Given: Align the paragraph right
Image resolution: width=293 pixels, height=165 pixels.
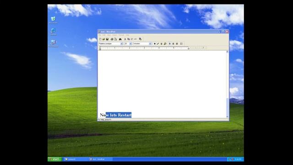Looking at the screenshot, I should 177,44.
